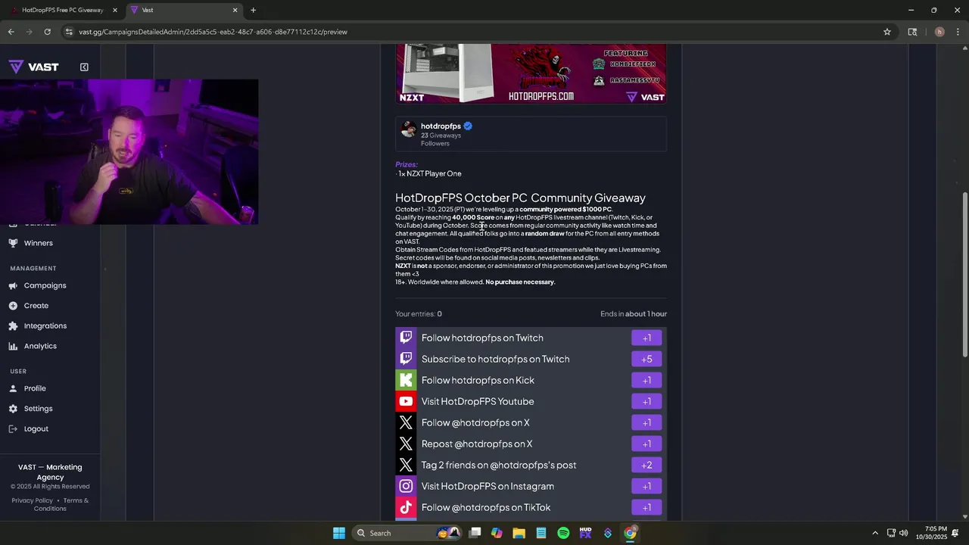Open the Winners sidebar item
Viewport: 969px width, 545px height.
38,243
